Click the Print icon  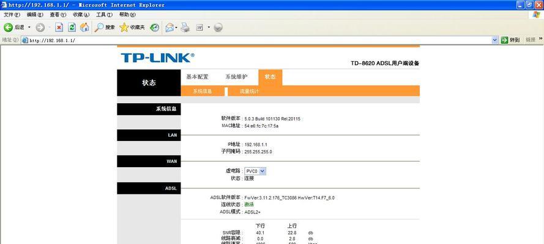185,27
